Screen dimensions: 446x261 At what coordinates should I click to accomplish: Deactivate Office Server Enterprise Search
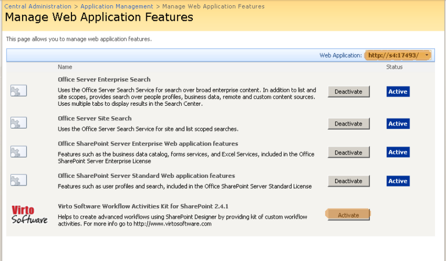coord(348,91)
